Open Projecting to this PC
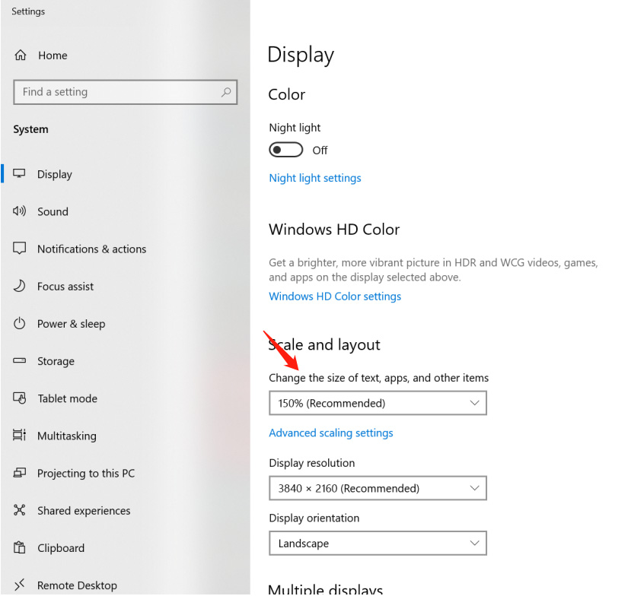This screenshot has height=596, width=631. click(86, 474)
